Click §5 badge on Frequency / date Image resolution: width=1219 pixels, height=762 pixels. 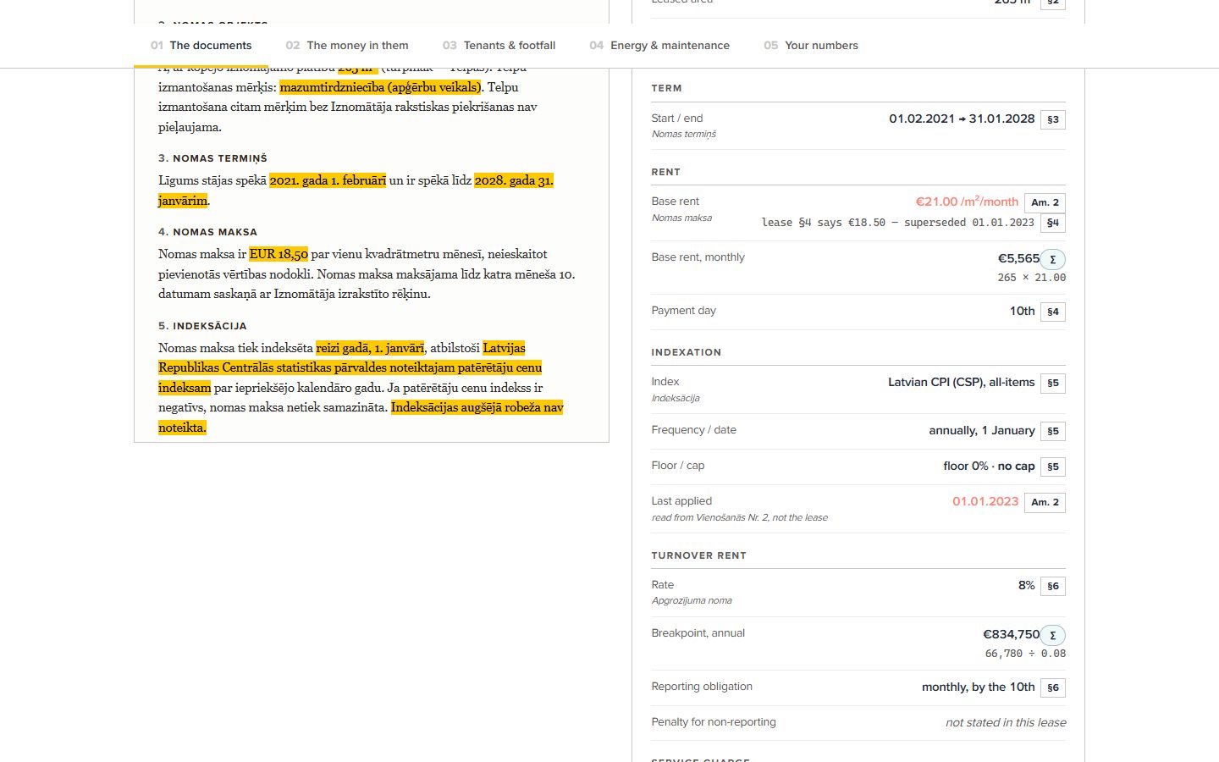(x=1053, y=431)
